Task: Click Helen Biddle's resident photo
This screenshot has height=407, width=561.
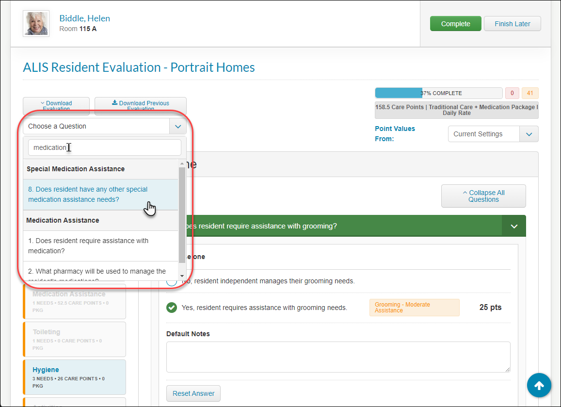Action: click(x=36, y=24)
